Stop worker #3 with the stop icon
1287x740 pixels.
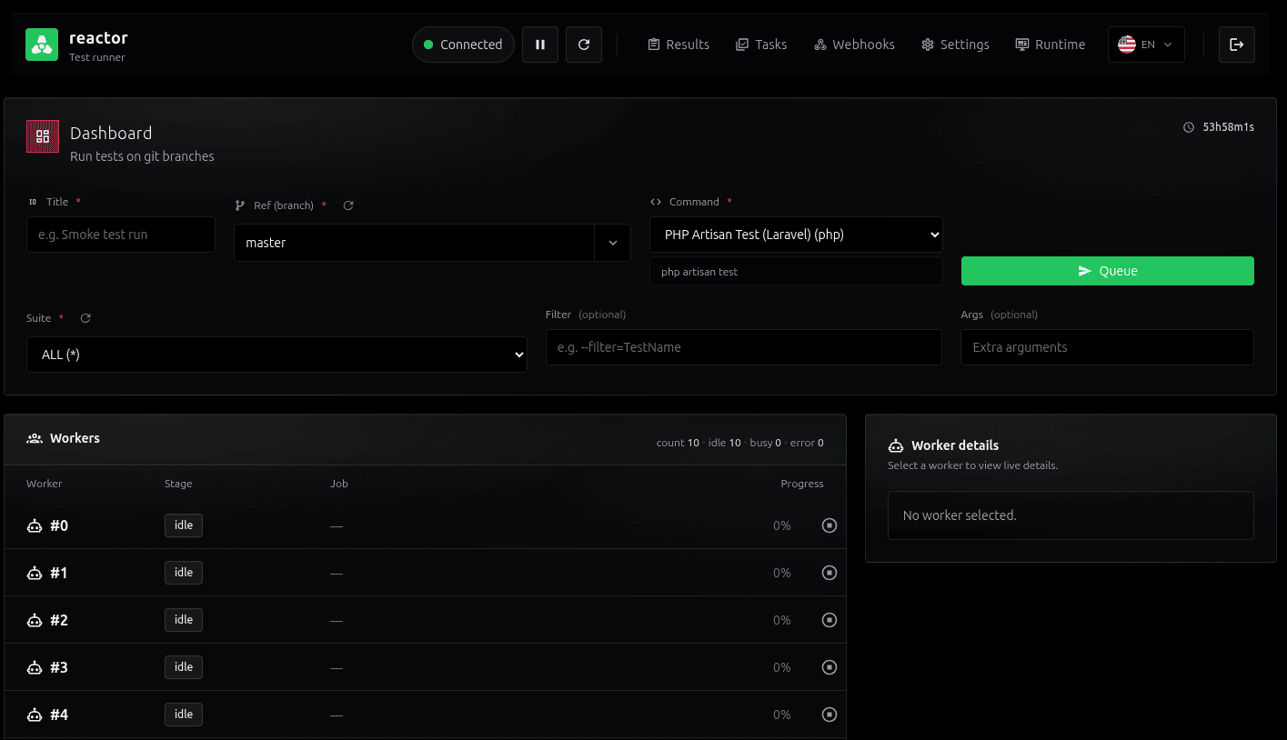(x=830, y=667)
